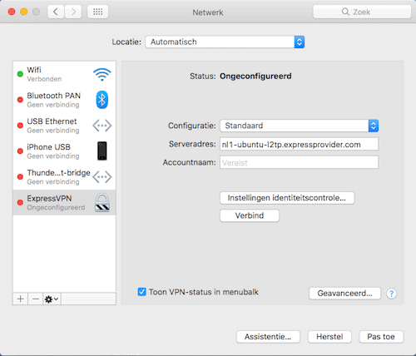Add a new network service with plus
This screenshot has height=356, width=416.
20,299
